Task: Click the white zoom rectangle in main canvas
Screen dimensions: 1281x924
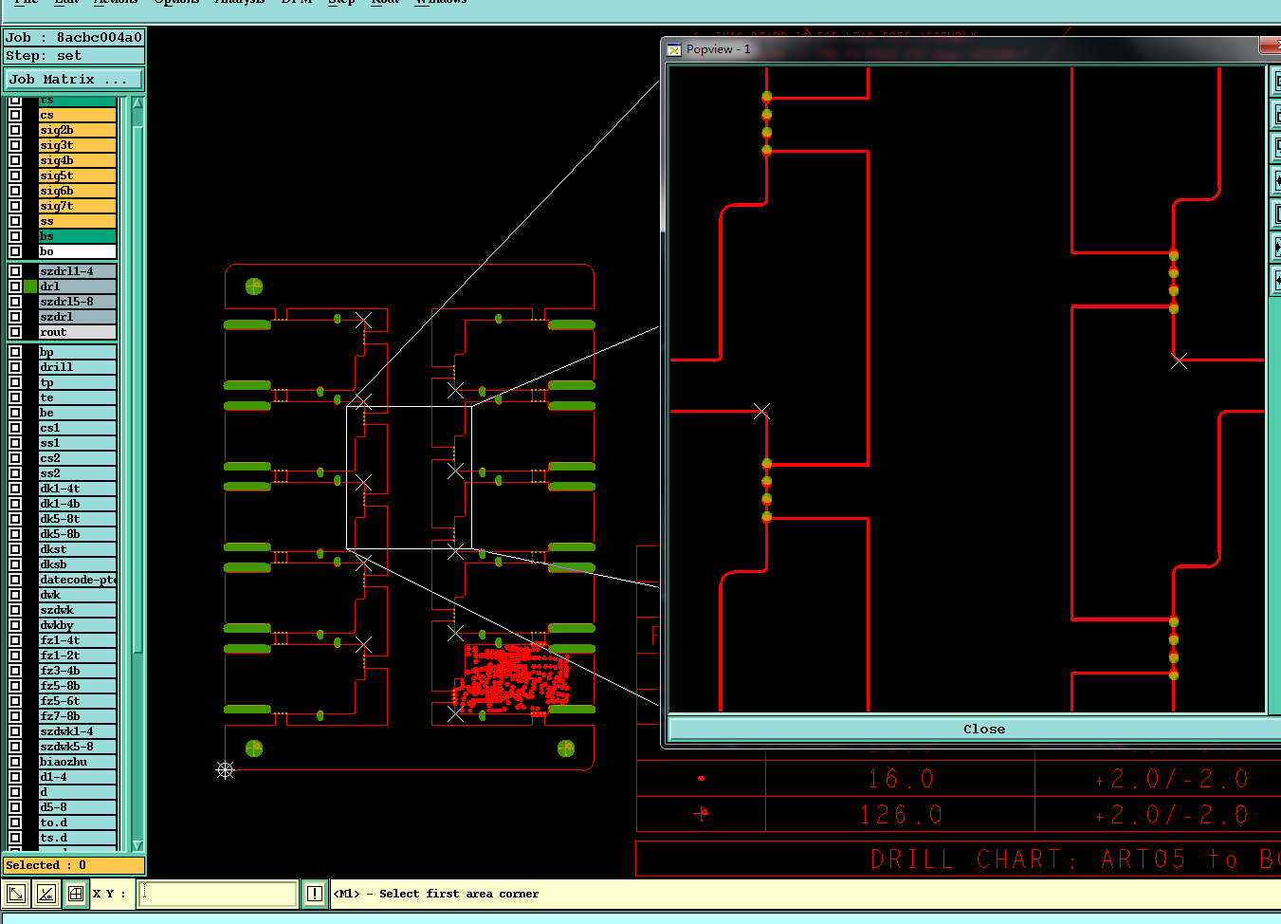Action: click(409, 477)
